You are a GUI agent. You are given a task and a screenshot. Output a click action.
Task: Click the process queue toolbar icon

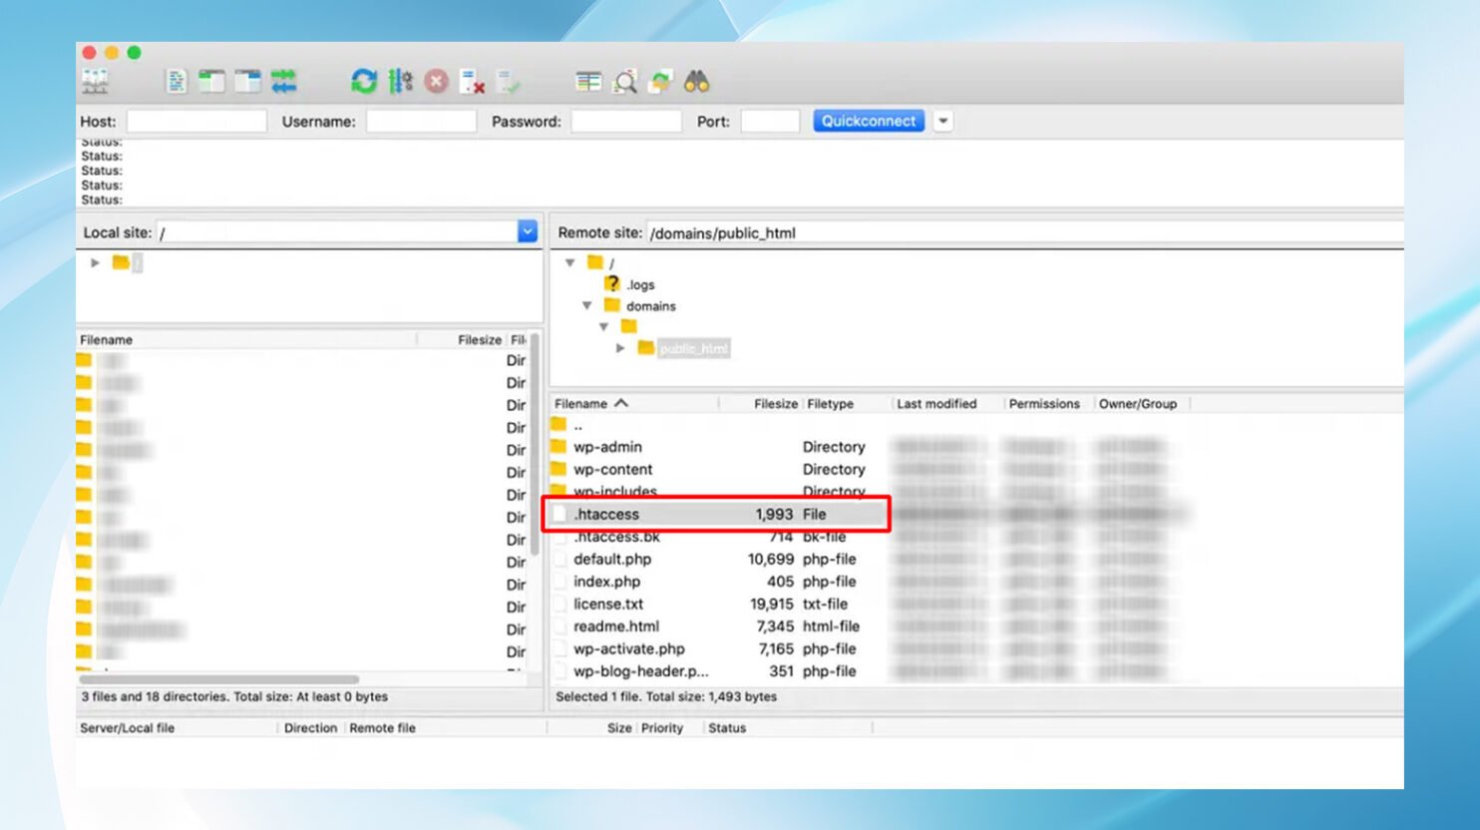(x=400, y=82)
